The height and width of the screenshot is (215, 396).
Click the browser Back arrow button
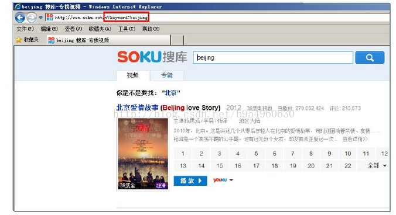click(20, 18)
